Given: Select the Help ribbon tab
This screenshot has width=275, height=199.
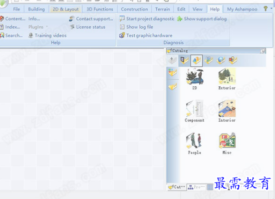Looking at the screenshot, I should (215, 9).
